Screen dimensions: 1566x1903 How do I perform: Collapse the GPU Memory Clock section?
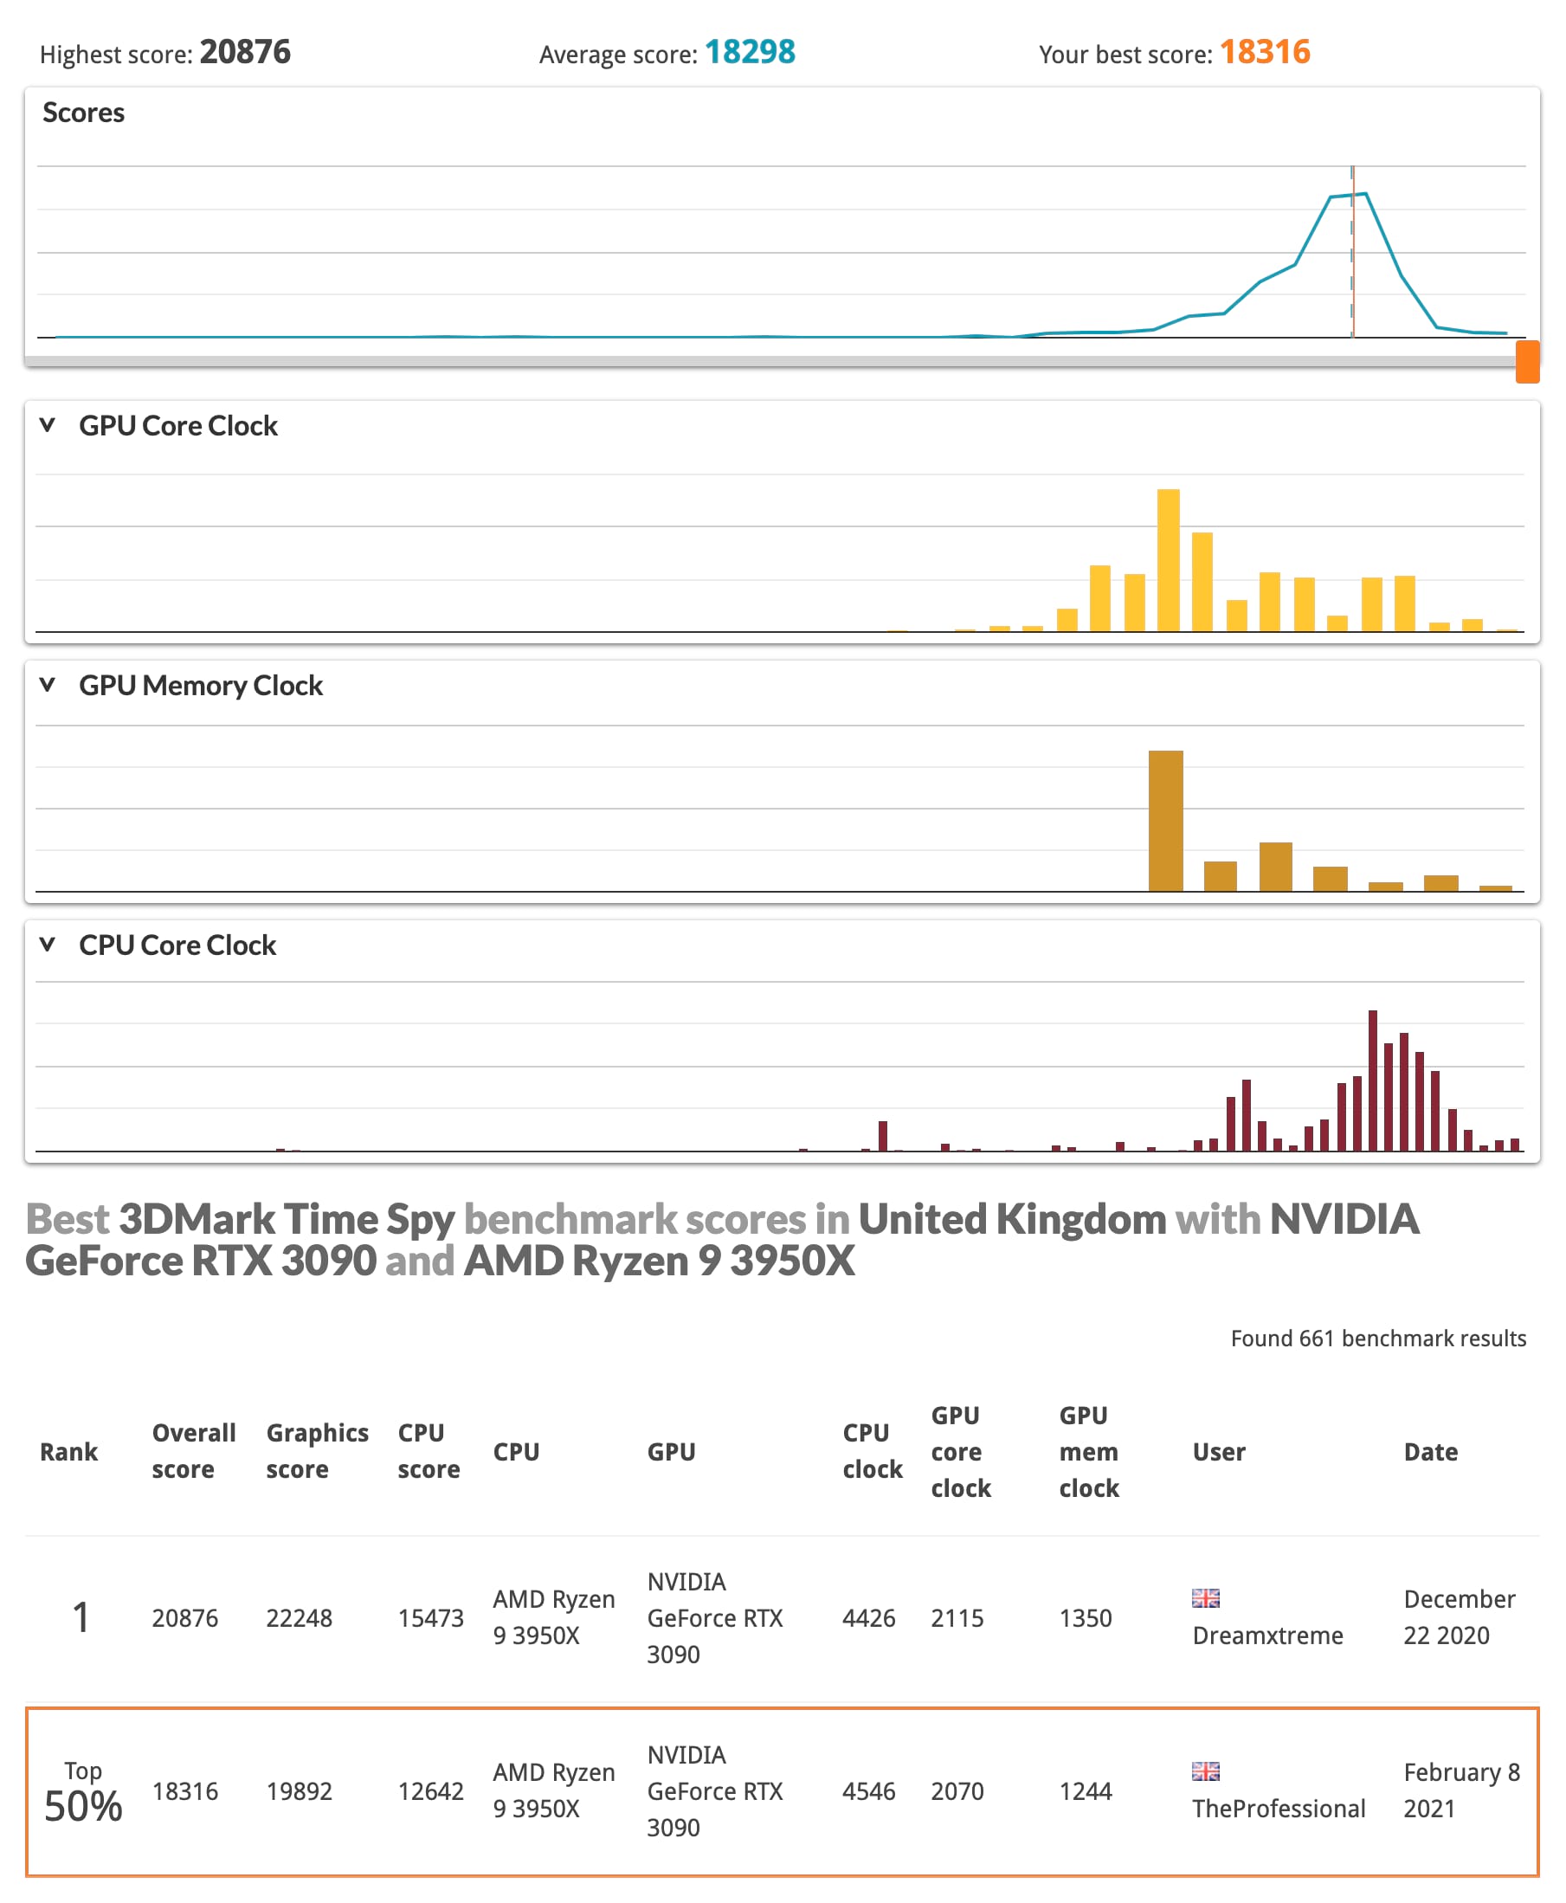tap(48, 685)
